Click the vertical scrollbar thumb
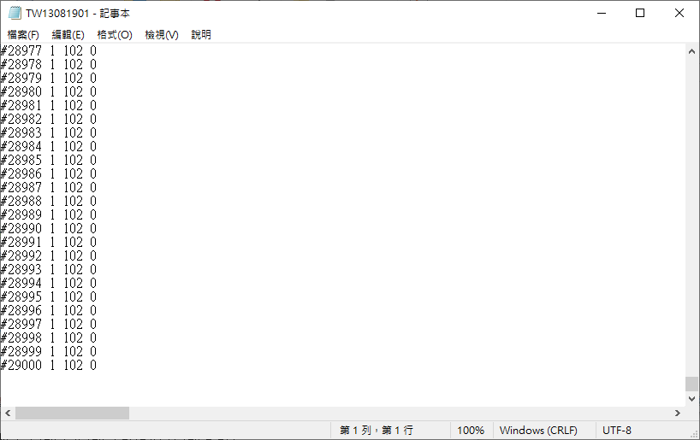 click(692, 384)
